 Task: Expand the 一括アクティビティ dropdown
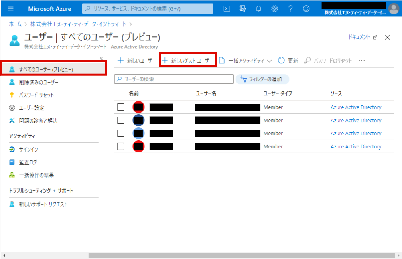pyautogui.click(x=245, y=61)
